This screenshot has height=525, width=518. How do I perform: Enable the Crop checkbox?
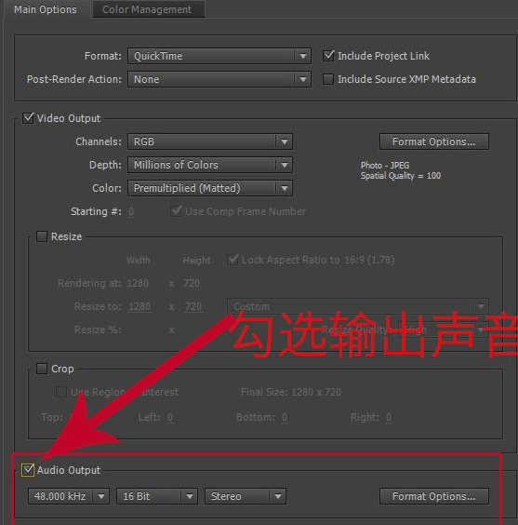[x=42, y=369]
